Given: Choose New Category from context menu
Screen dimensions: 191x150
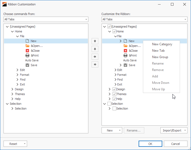Looking at the screenshot, I should click(x=162, y=44).
